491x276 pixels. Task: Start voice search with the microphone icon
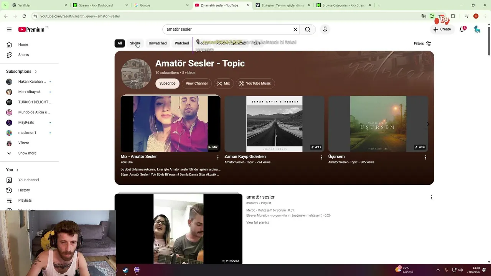325,30
